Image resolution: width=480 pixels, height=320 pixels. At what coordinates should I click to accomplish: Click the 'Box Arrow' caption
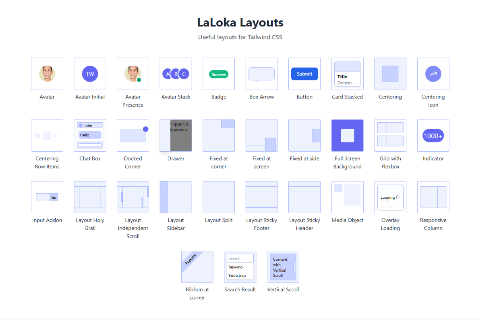click(262, 97)
